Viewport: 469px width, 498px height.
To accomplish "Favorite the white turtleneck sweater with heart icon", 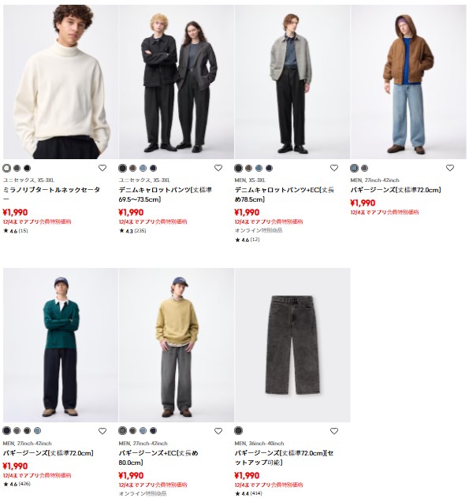I will [x=102, y=168].
